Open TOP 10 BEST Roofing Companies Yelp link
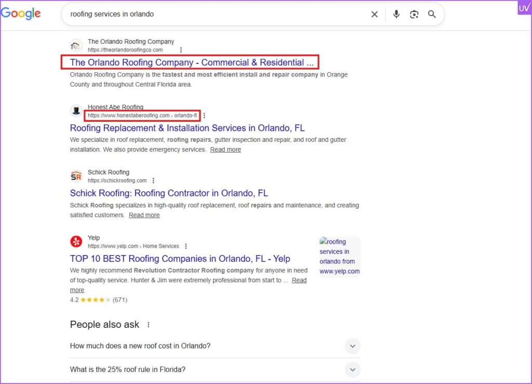Screen dimensions: 532x384 (180, 259)
